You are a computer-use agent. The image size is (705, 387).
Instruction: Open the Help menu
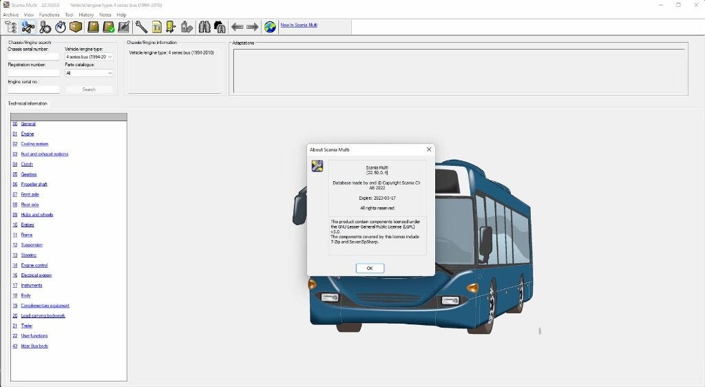pos(121,15)
